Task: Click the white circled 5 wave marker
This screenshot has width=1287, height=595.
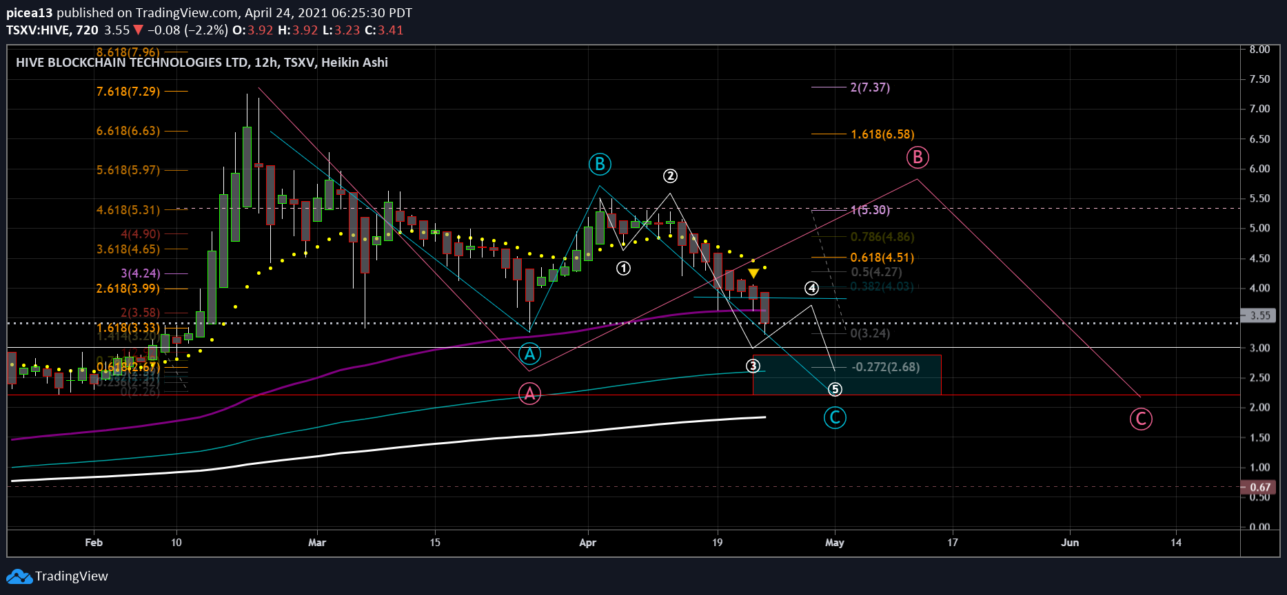Action: pos(835,389)
